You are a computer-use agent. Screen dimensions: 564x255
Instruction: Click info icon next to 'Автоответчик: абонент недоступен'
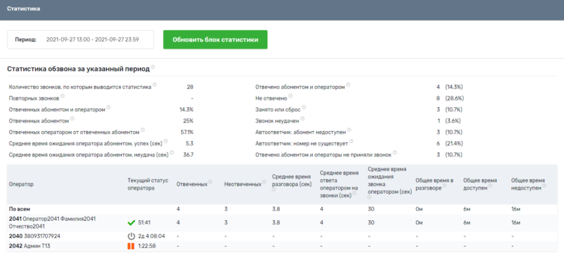click(x=350, y=130)
